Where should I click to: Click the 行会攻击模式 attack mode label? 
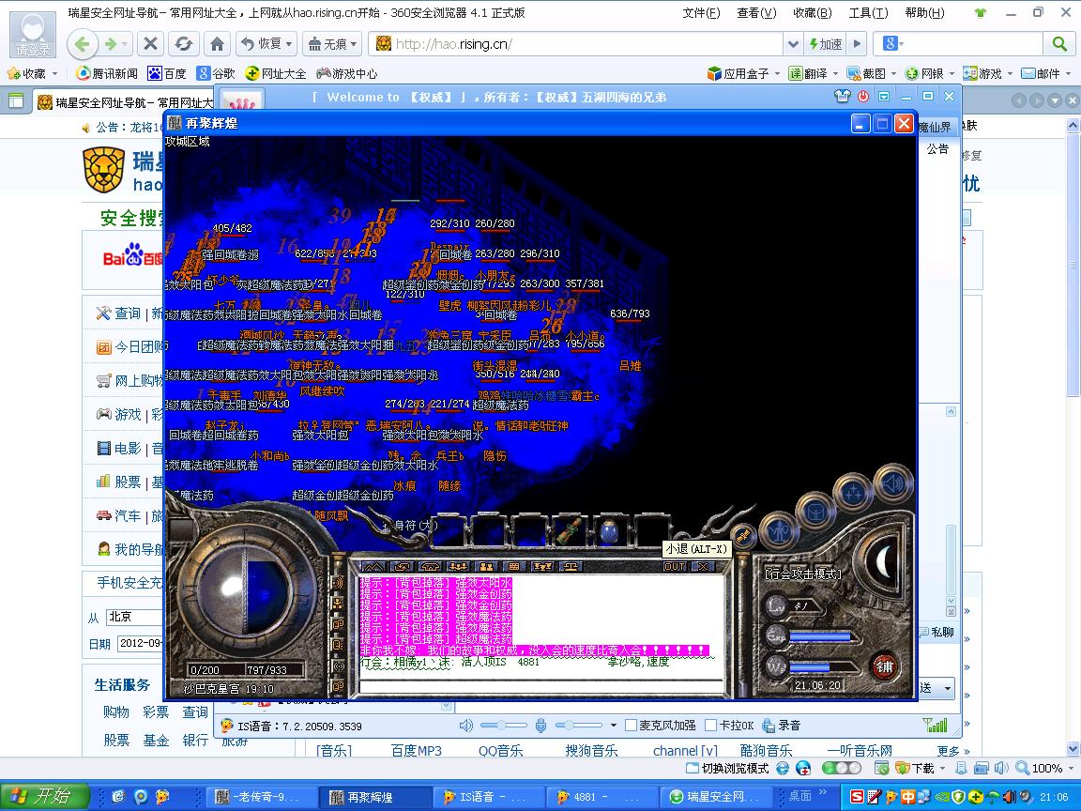pyautogui.click(x=803, y=574)
